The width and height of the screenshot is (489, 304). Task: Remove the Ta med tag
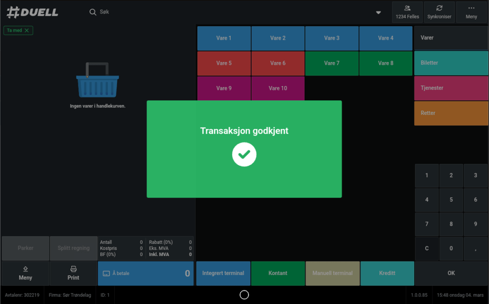click(27, 31)
